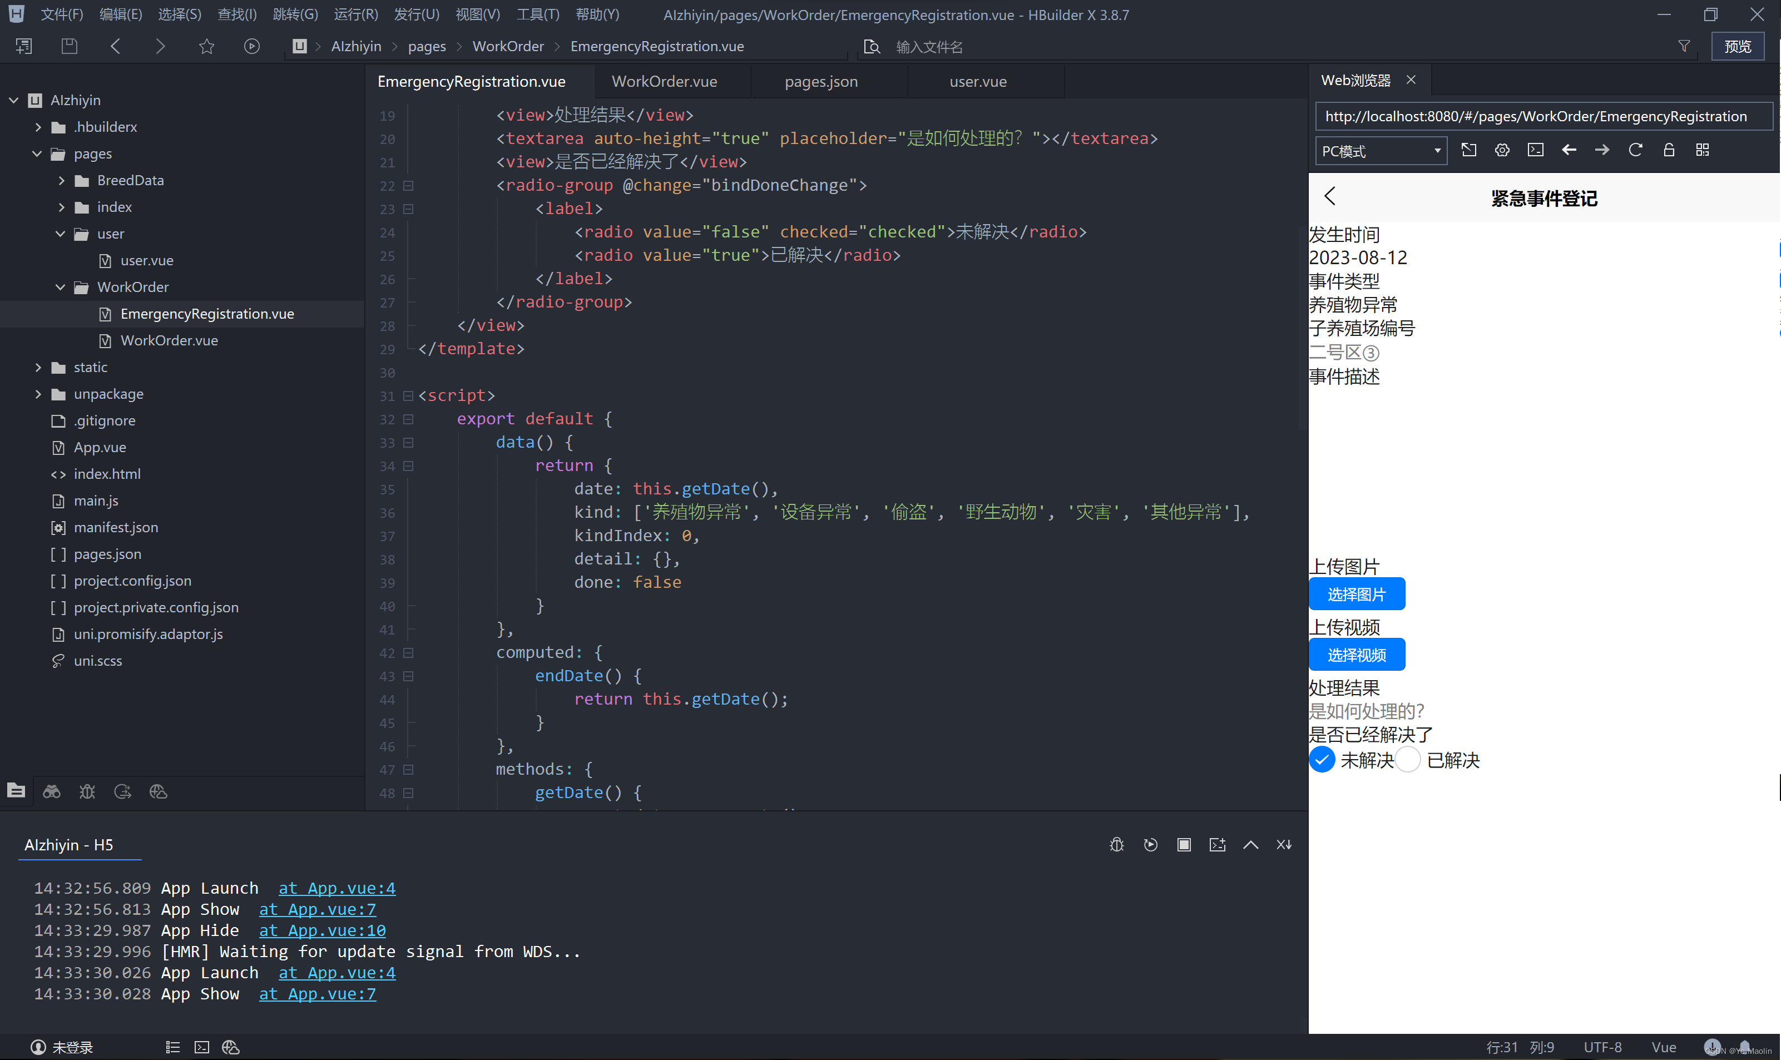Viewport: 1781px width, 1060px height.
Task: Select the 已解决 radio button
Action: coord(1407,759)
